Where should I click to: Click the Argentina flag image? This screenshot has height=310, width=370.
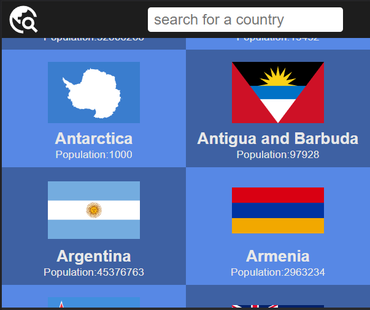pos(94,210)
